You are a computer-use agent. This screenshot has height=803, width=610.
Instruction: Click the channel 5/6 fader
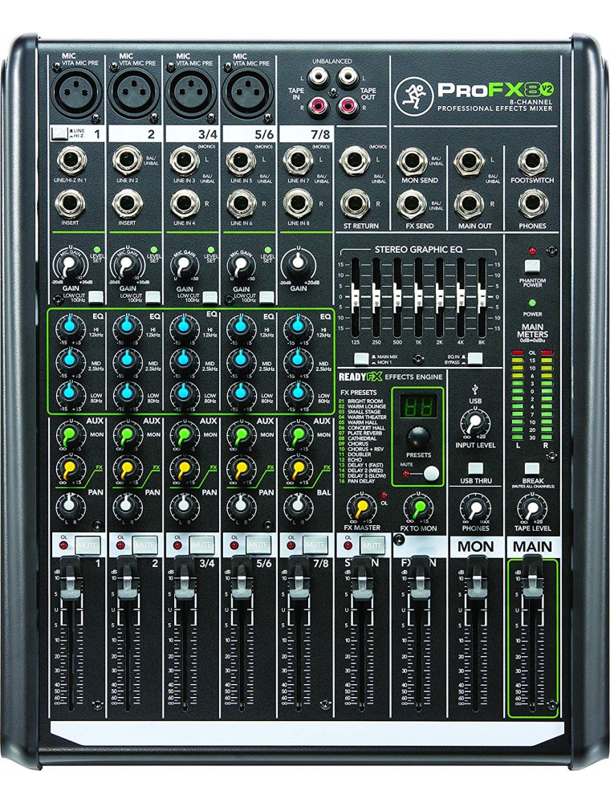[x=242, y=585]
